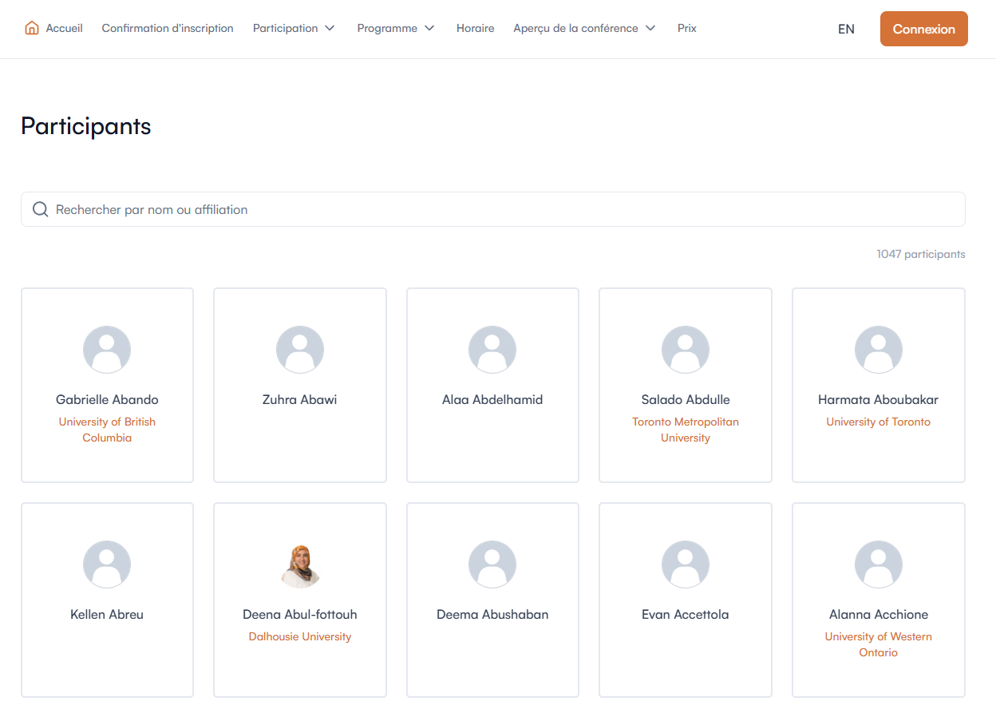Click Evan Accettola's default avatar icon

pyautogui.click(x=685, y=564)
